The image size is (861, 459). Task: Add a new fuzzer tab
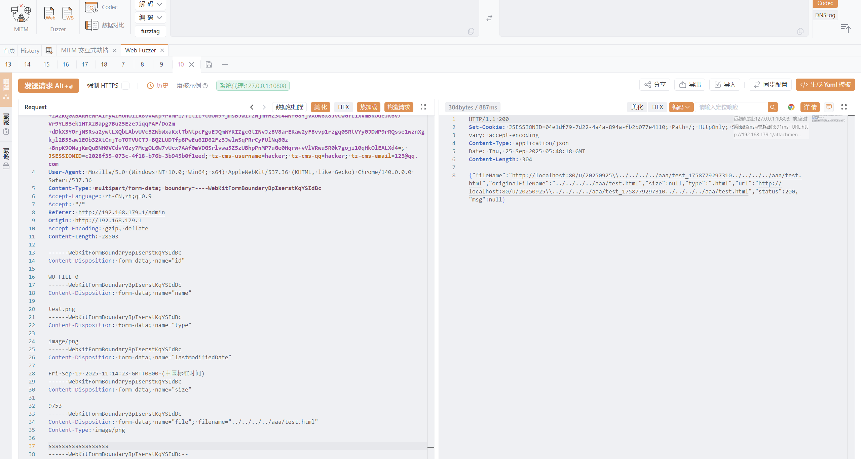(x=225, y=64)
